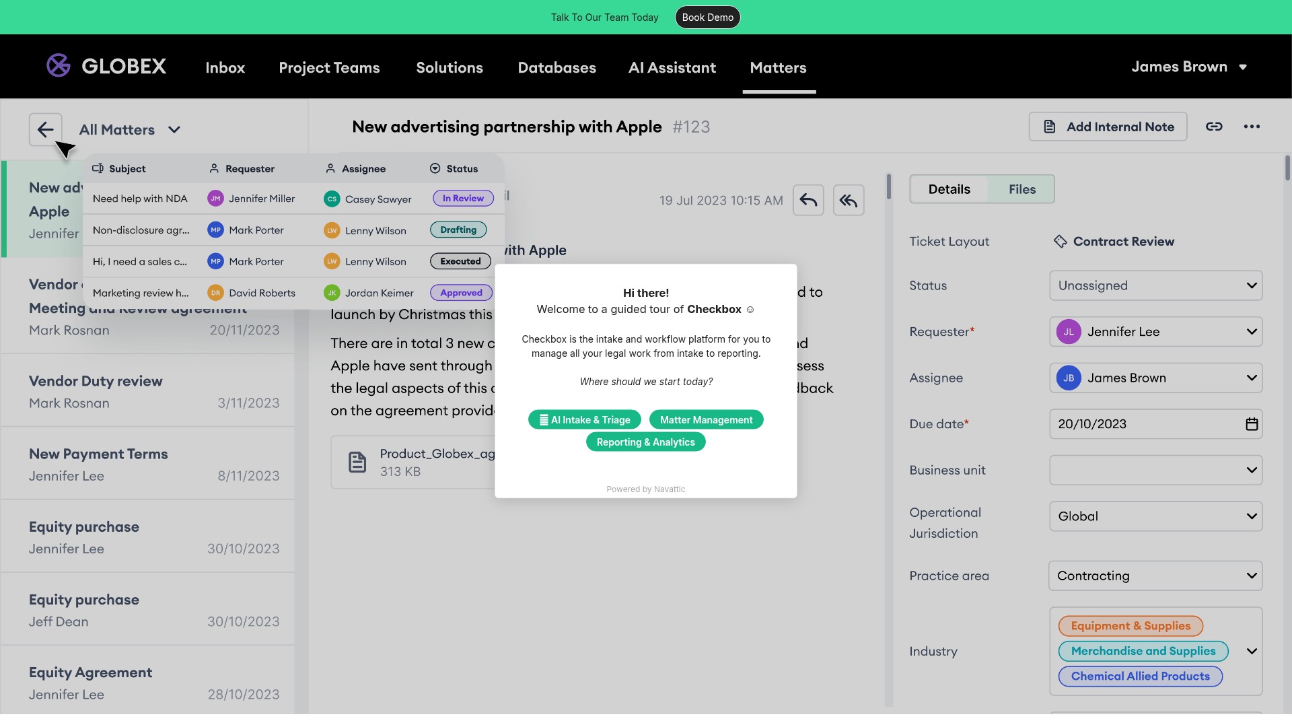
Task: Open the Marketing review row subject
Action: [141, 293]
